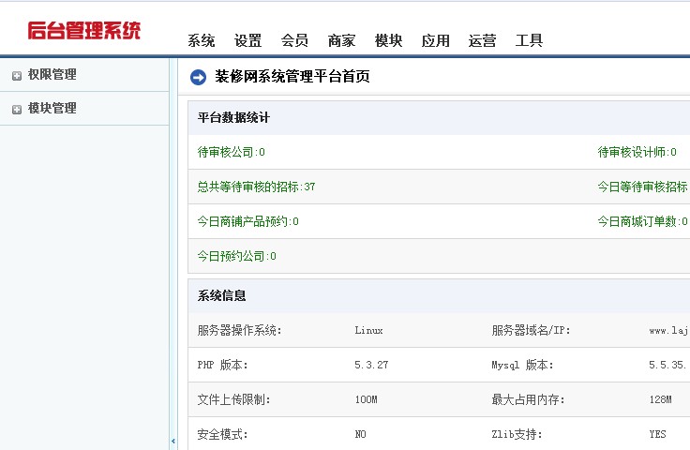The width and height of the screenshot is (690, 450).
Task: Click the 今日预约公司 link
Action: pyautogui.click(x=236, y=256)
